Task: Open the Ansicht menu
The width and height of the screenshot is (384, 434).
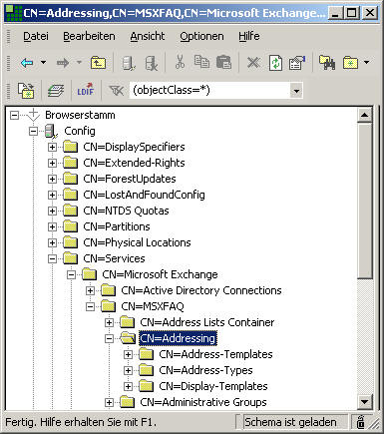Action: [148, 36]
